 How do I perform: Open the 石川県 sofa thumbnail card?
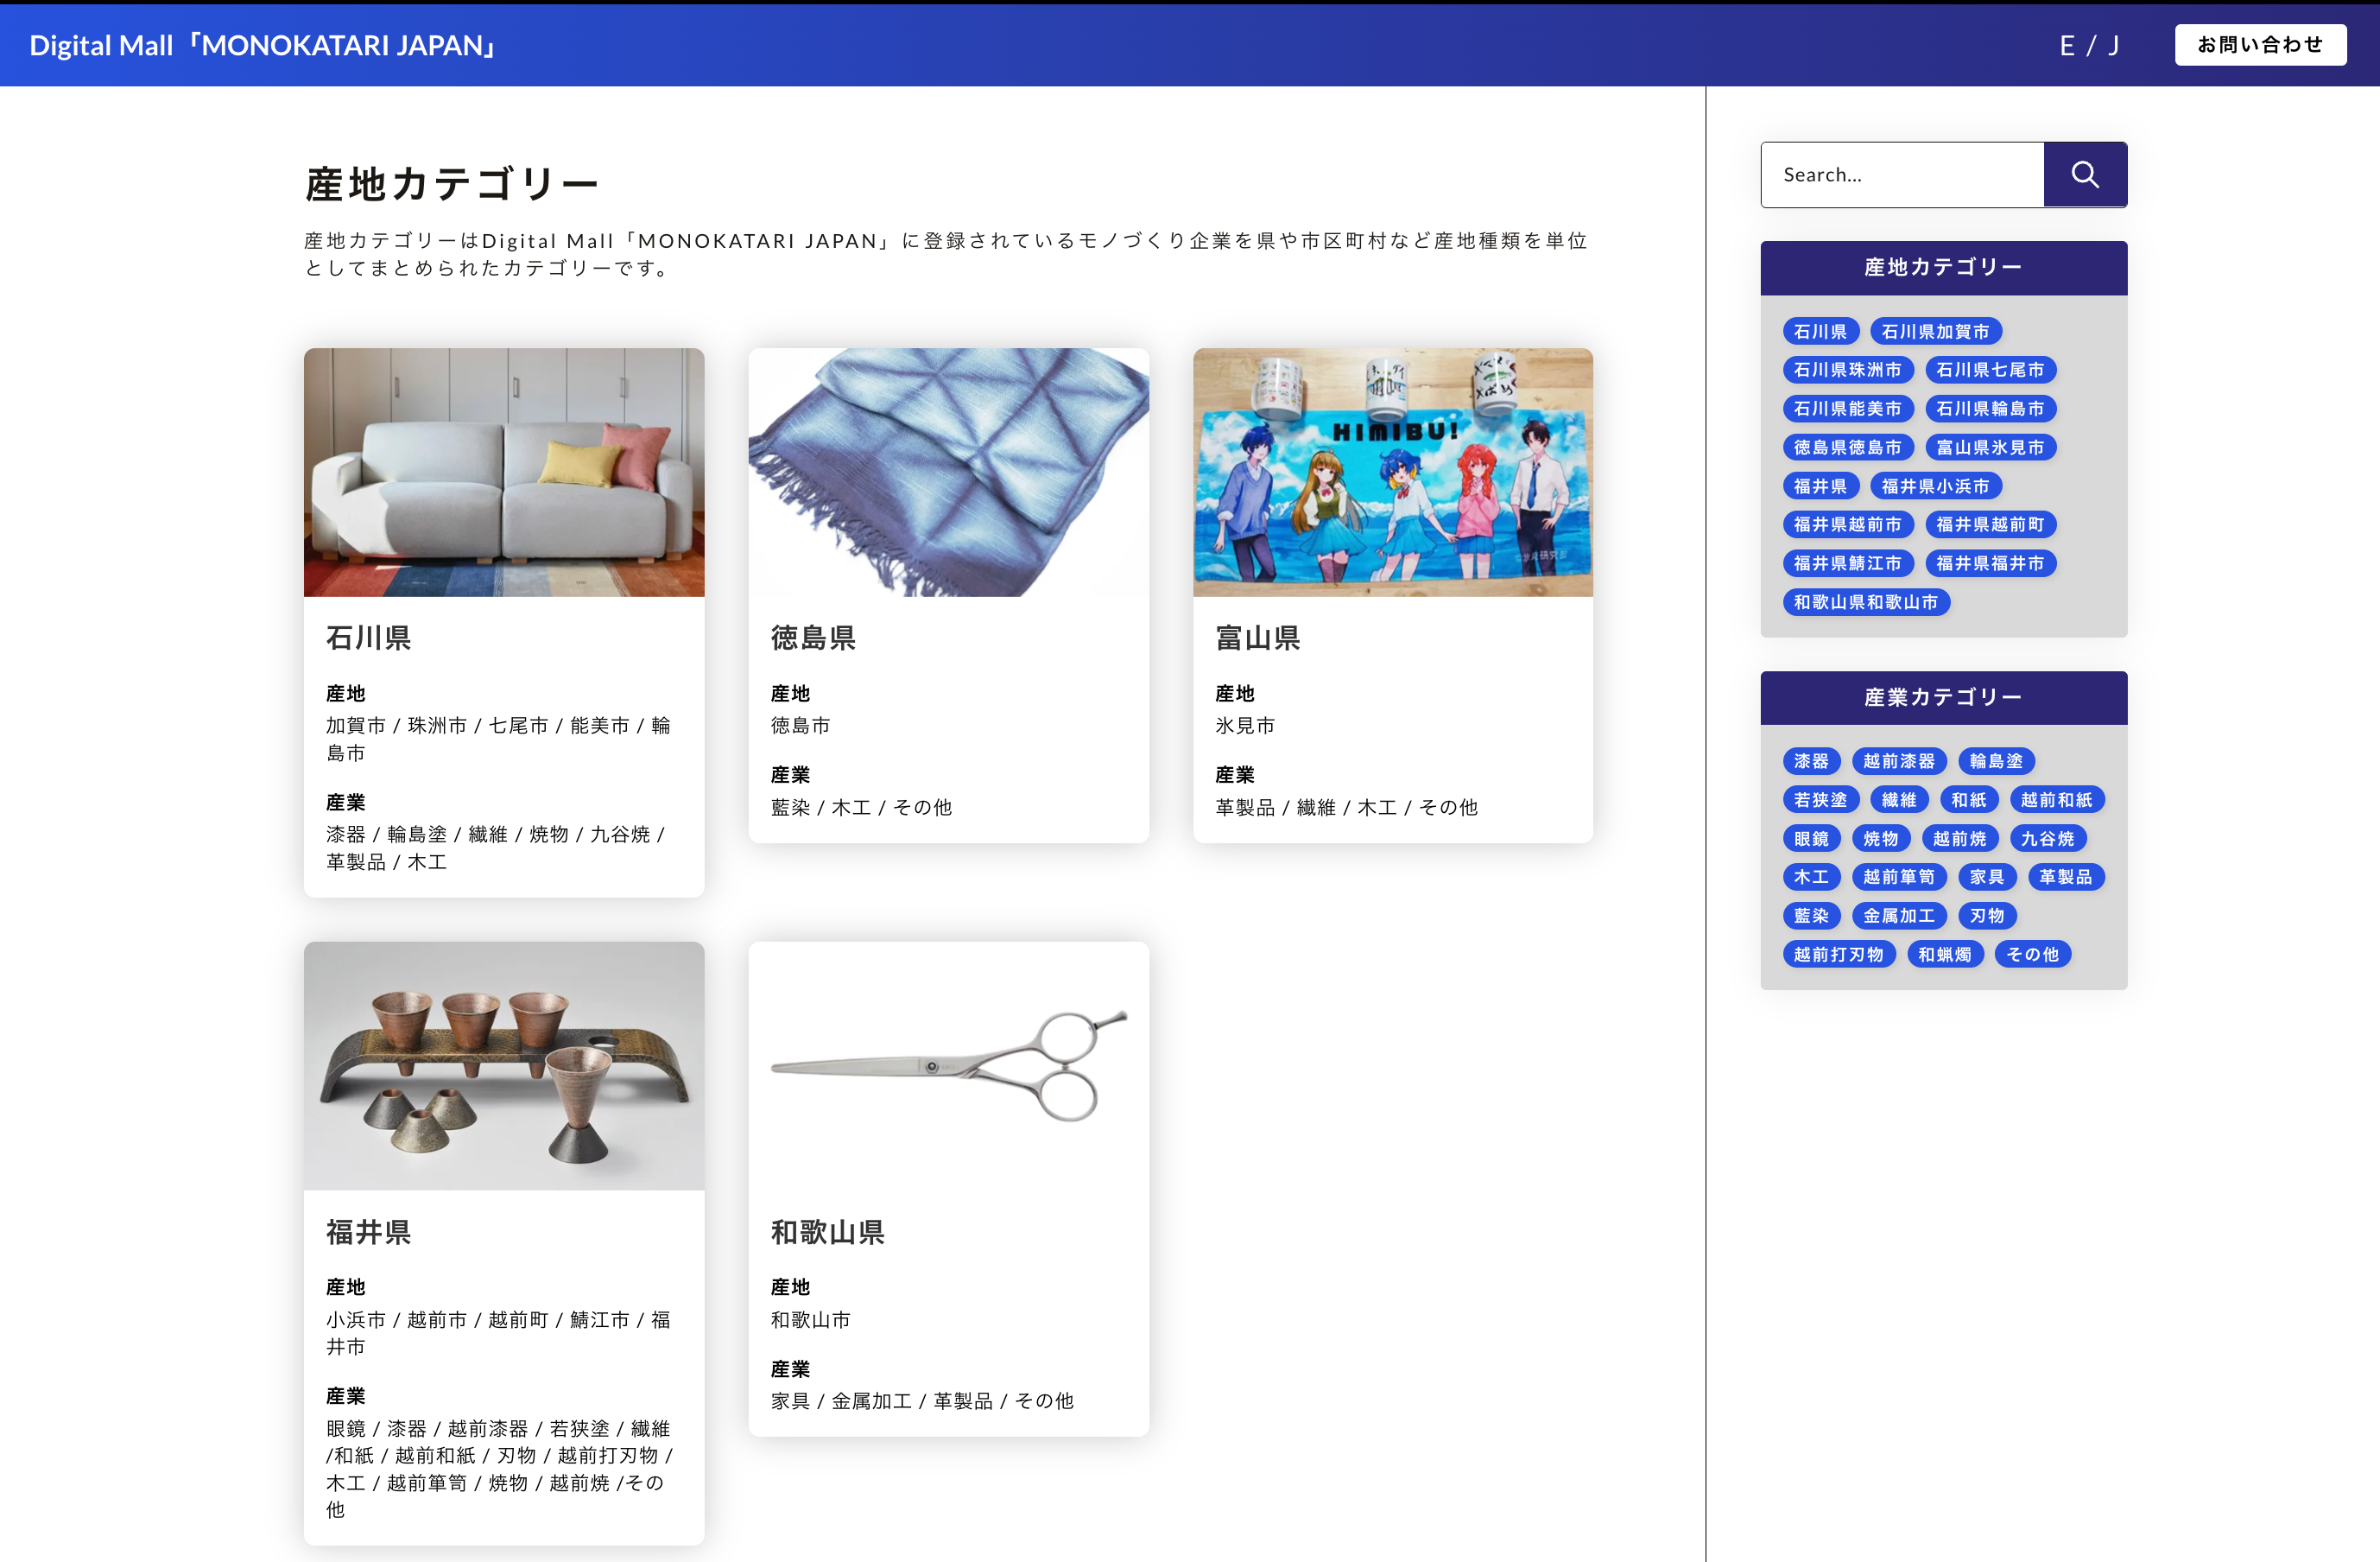coord(504,473)
